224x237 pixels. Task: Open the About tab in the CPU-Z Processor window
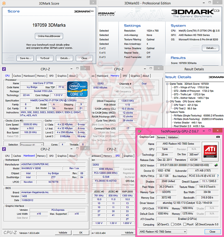(72, 76)
